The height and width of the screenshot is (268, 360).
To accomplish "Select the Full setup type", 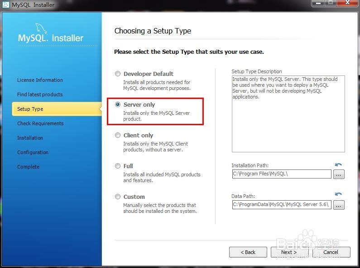I will click(x=118, y=166).
